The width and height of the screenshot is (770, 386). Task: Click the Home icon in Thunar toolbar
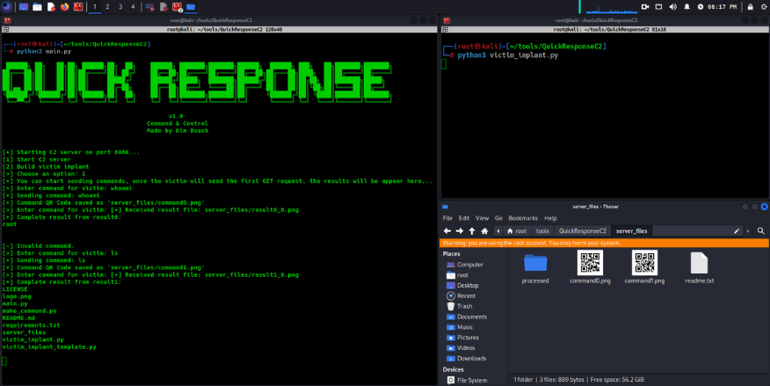point(484,230)
